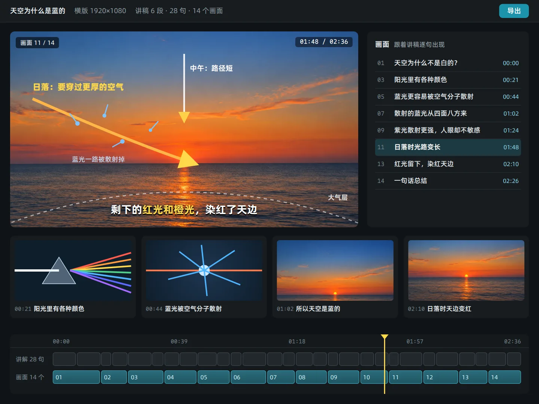539x404 pixels.
Task: Open the scattering thumbnail 蓝光被空气分子散射
Action: click(x=204, y=277)
